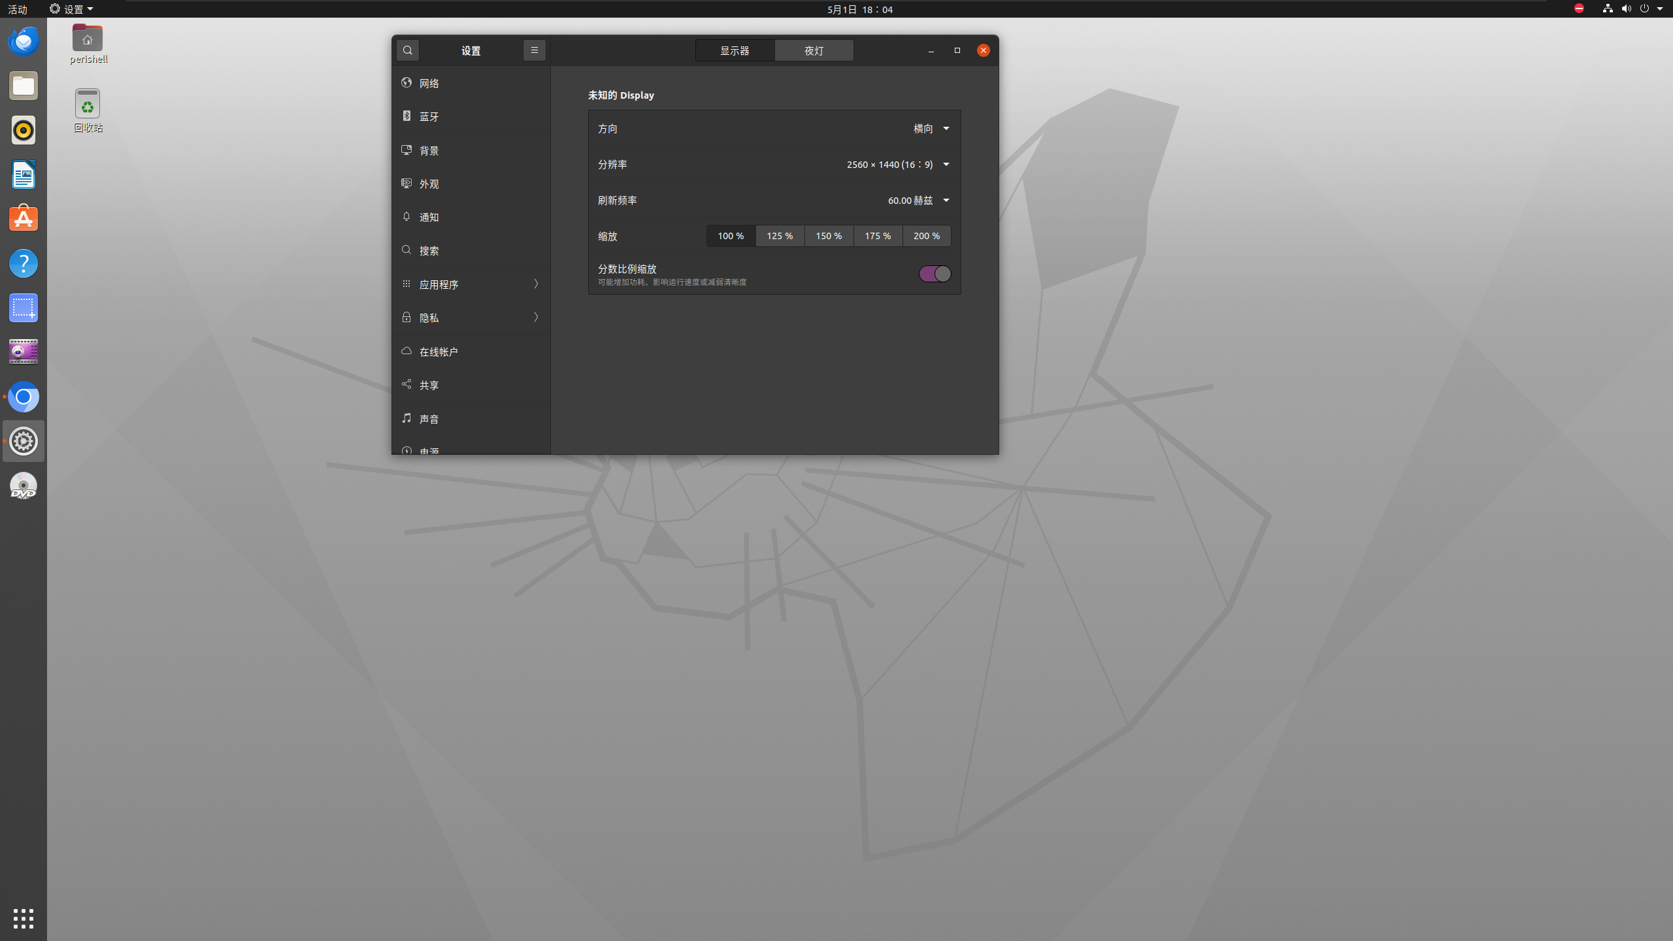Expand the Applications (应用程序) submenu
This screenshot has width=1673, height=941.
point(471,284)
